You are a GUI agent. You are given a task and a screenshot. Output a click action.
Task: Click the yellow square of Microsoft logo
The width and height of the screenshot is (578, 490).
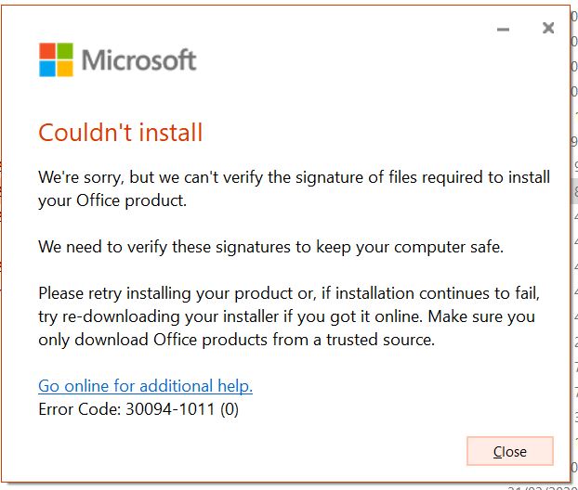tap(65, 69)
